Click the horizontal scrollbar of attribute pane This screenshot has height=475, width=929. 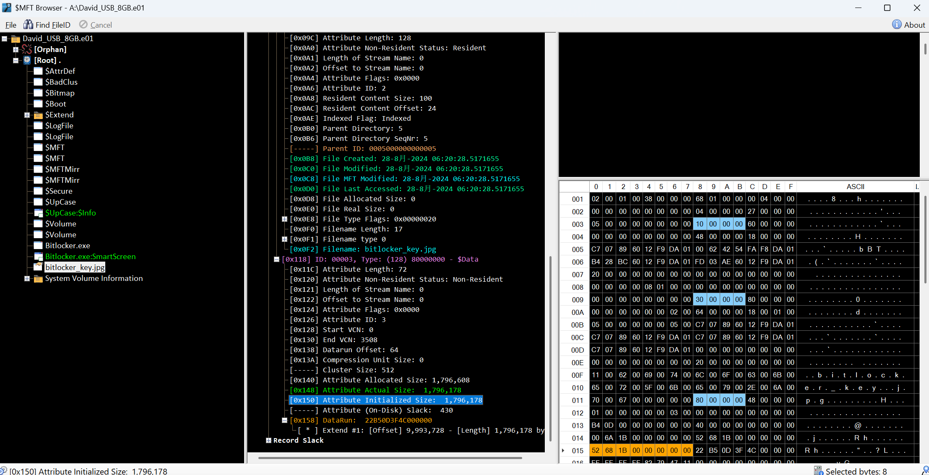[390, 458]
